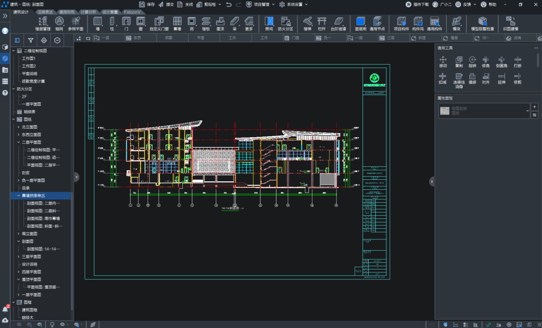
Task: Select the 洞 opening tool
Action: point(192,24)
